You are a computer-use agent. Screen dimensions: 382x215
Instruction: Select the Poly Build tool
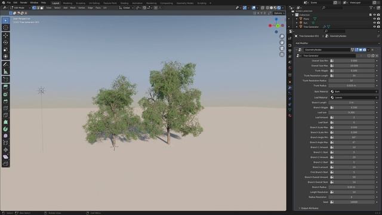(x=5, y=122)
